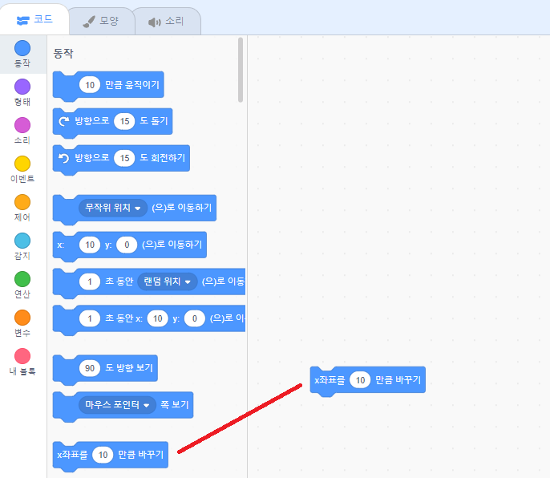The height and width of the screenshot is (478, 550).
Task: Select the 형태 (Looks) category circle
Action: point(22,87)
